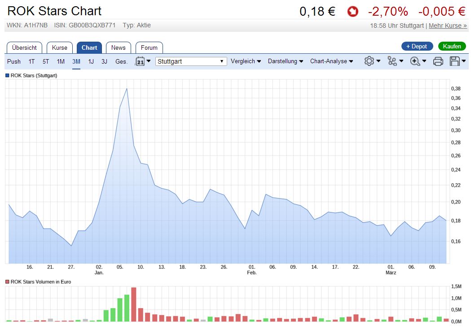
Task: Open the Stuttgart exchange select box
Action: (x=191, y=61)
